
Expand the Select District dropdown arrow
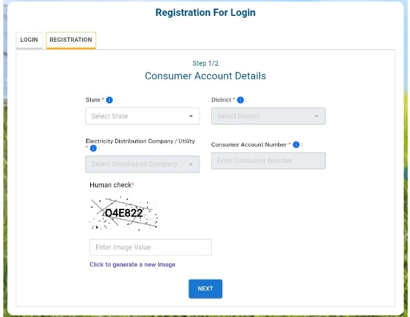pos(316,116)
